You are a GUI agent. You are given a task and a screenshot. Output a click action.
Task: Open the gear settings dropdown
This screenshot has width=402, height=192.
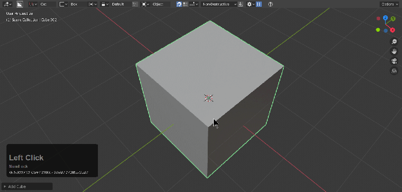(250, 4)
